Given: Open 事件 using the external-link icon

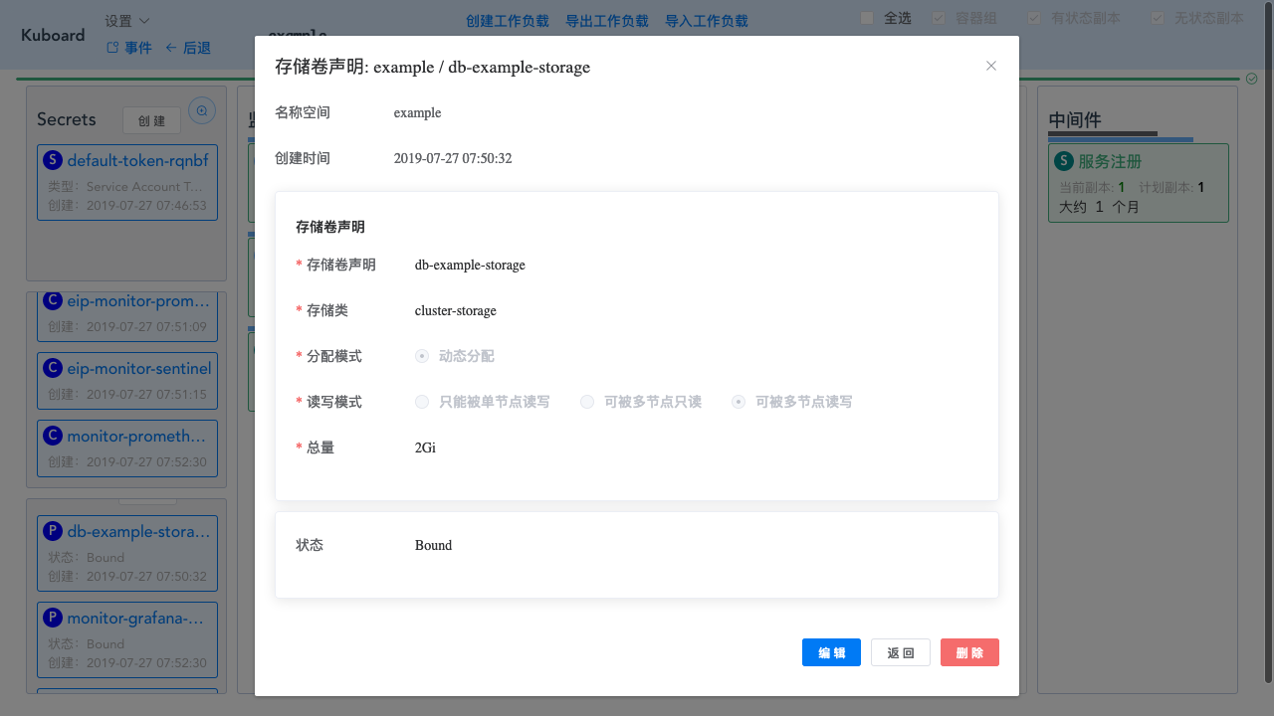Looking at the screenshot, I should (112, 47).
